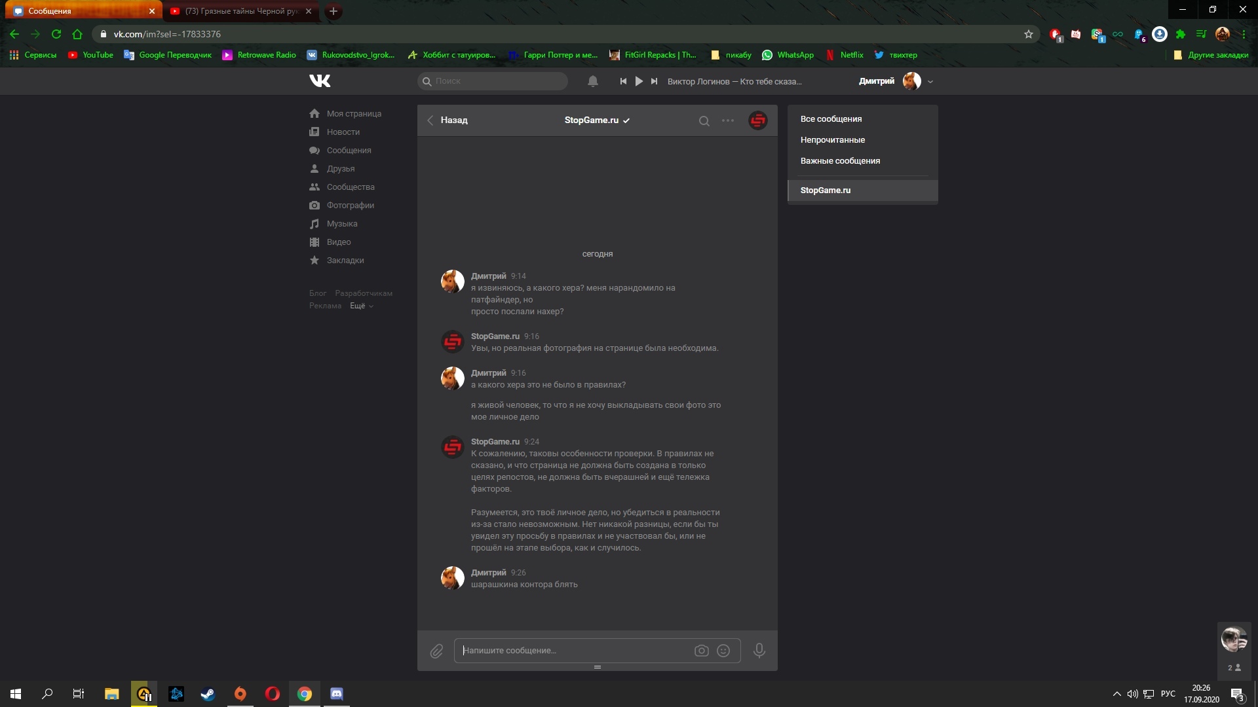The height and width of the screenshot is (707, 1258).
Task: Click the StopGame.ru community avatar
Action: tap(757, 120)
